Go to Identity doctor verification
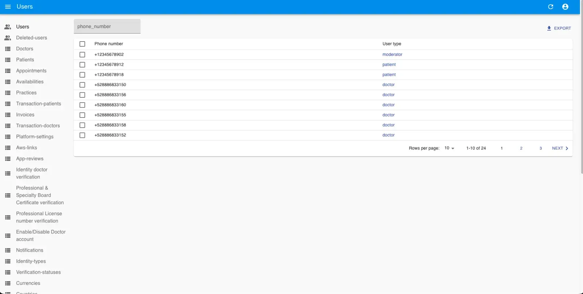Viewport: 583px width, 294px height. coord(32,173)
